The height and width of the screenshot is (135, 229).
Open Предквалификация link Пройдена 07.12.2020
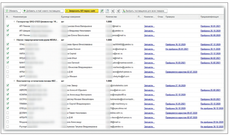click(x=210, y=44)
